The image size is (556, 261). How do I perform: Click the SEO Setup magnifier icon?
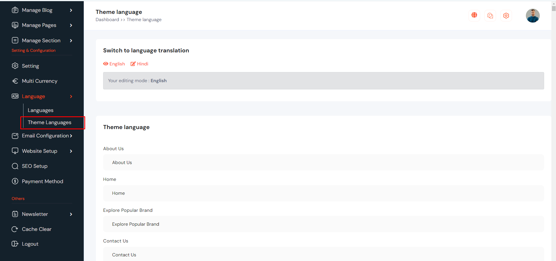pos(15,166)
